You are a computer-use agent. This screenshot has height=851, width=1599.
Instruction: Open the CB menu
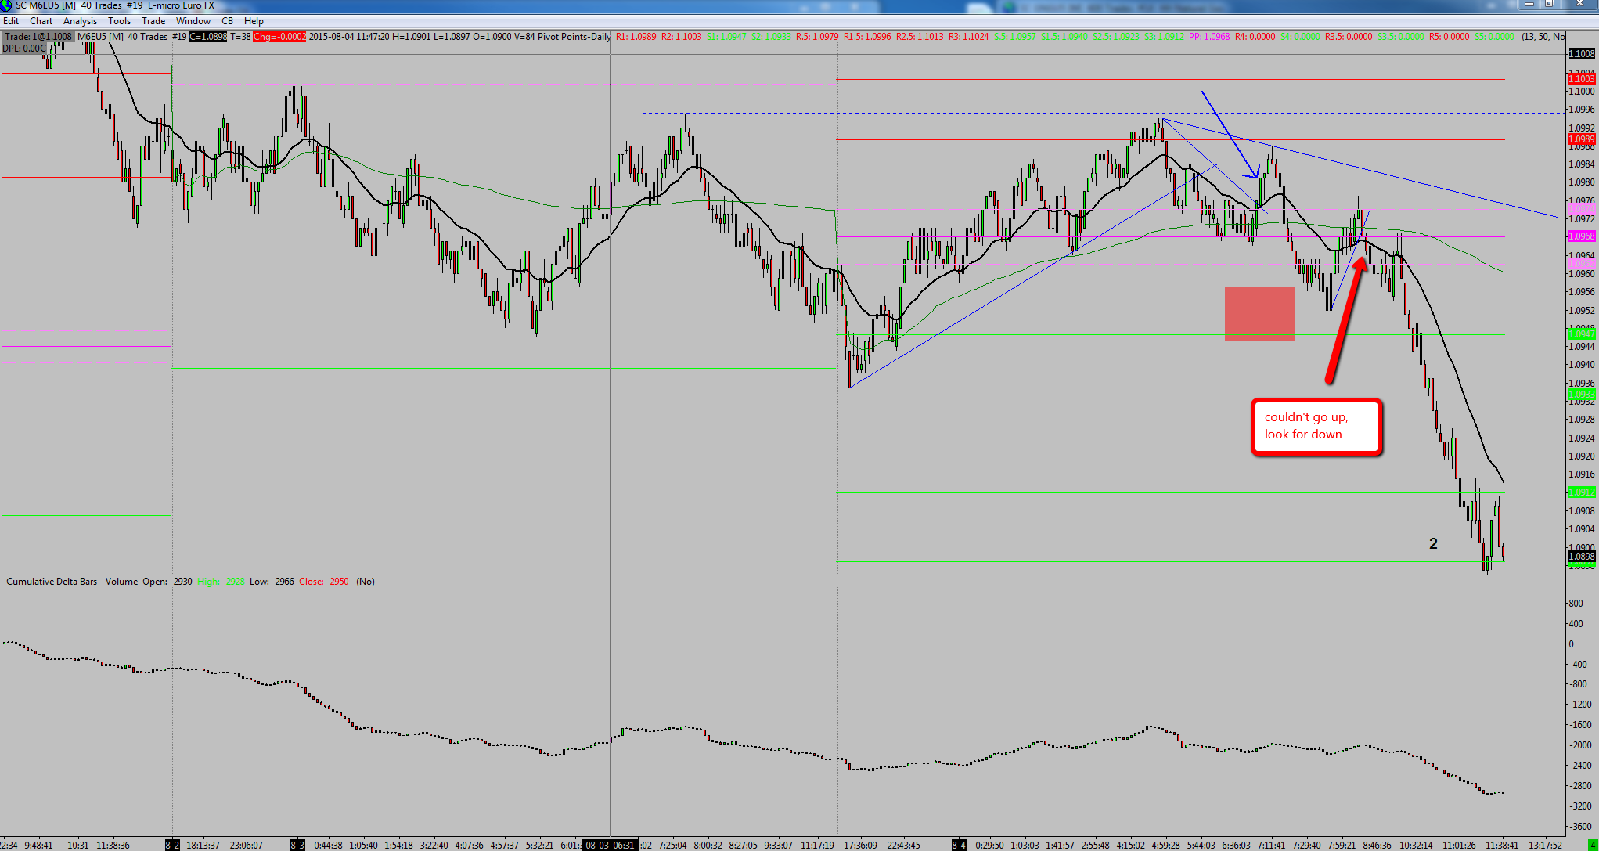coord(227,21)
